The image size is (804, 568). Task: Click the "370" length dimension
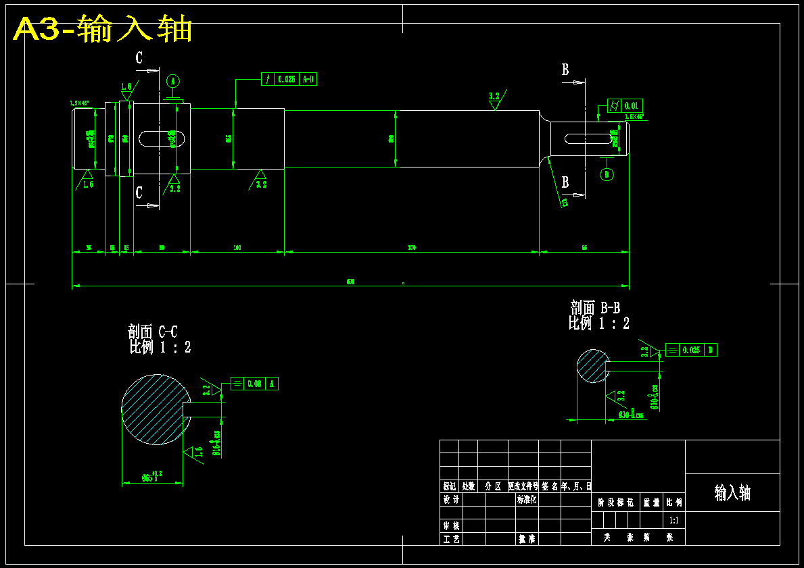[412, 248]
